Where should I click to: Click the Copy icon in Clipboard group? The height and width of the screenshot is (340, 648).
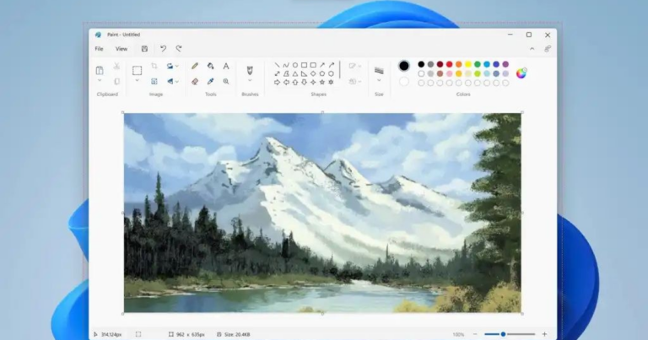click(x=117, y=81)
